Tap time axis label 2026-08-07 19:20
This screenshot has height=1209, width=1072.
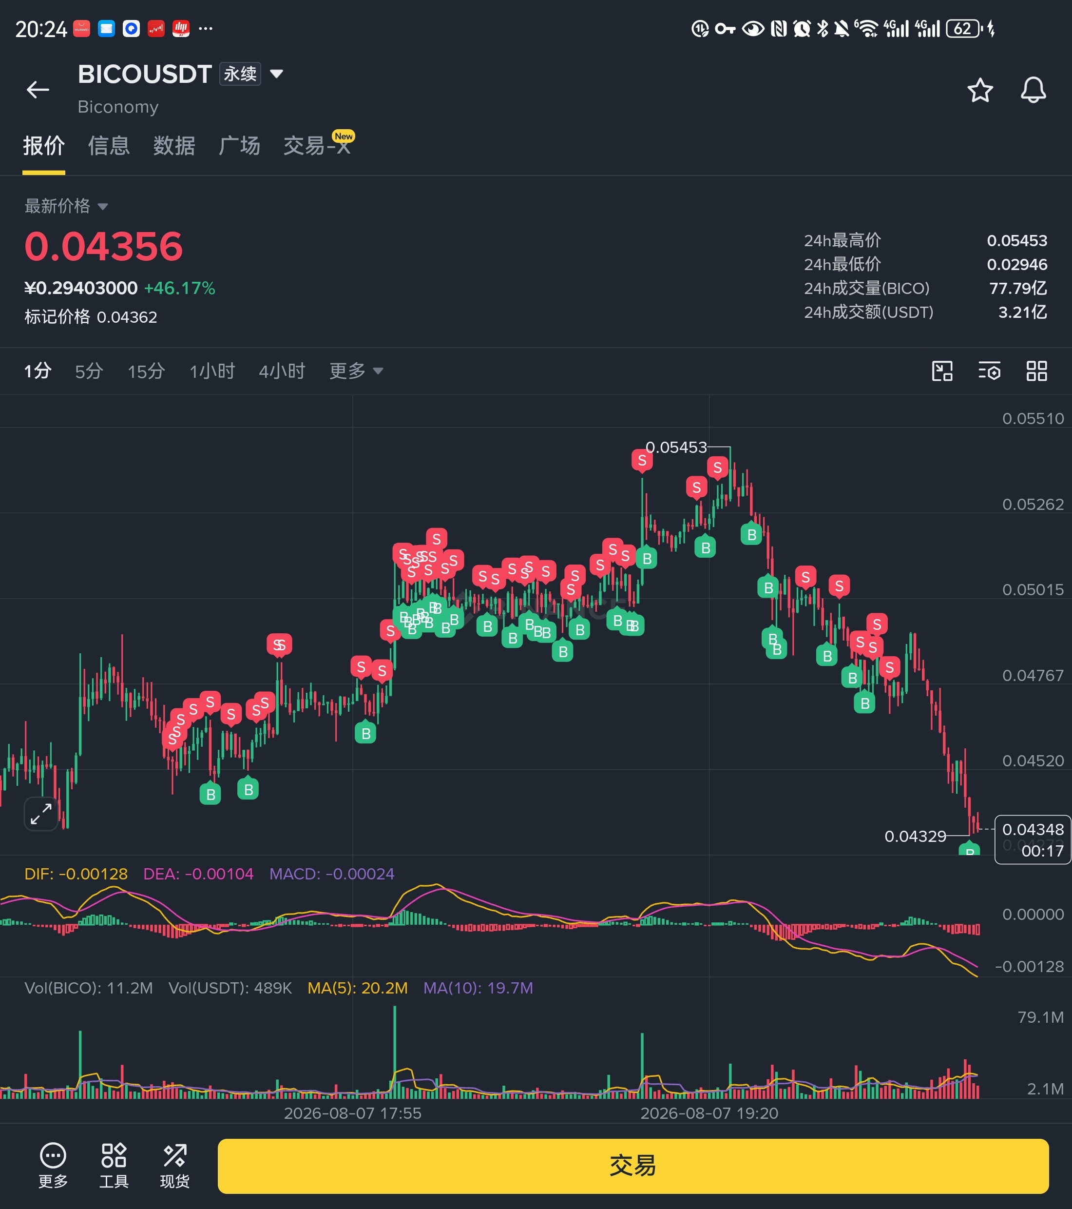(709, 1113)
